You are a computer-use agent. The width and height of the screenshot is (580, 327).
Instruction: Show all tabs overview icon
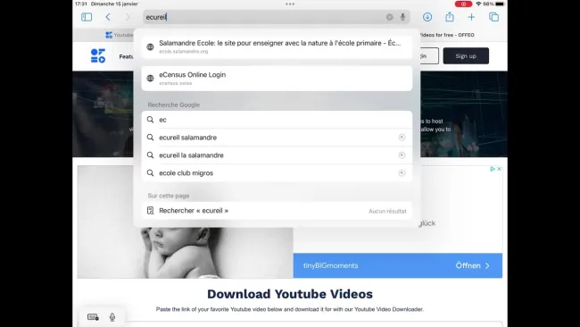493,17
